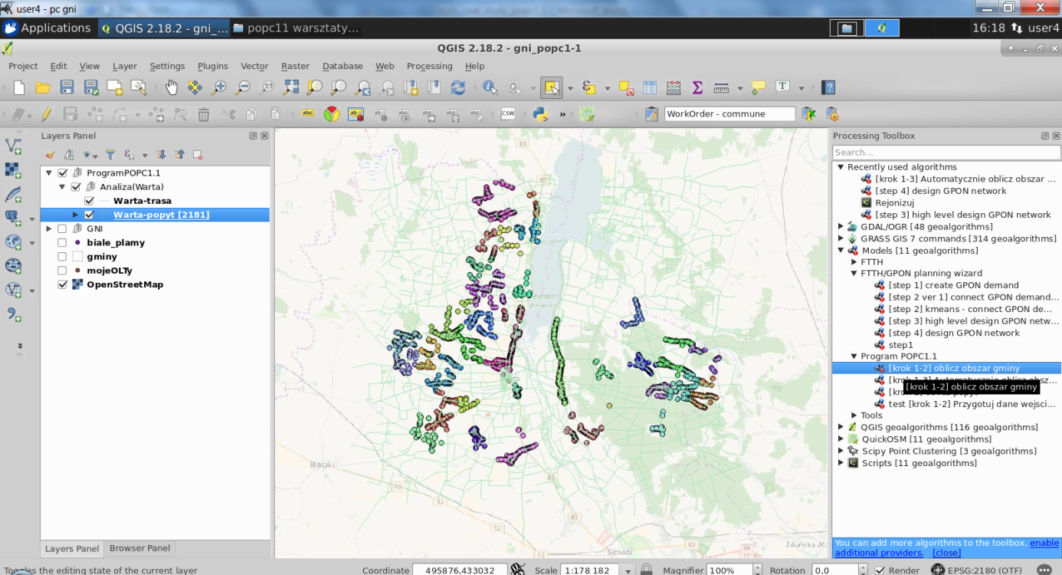Image resolution: width=1062 pixels, height=575 pixels.
Task: Click the filter legend funnel icon
Action: point(110,155)
